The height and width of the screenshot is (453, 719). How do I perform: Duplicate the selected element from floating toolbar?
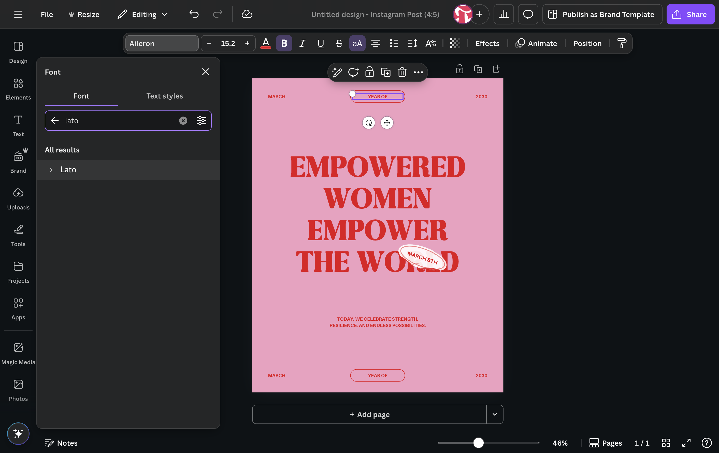coord(386,72)
